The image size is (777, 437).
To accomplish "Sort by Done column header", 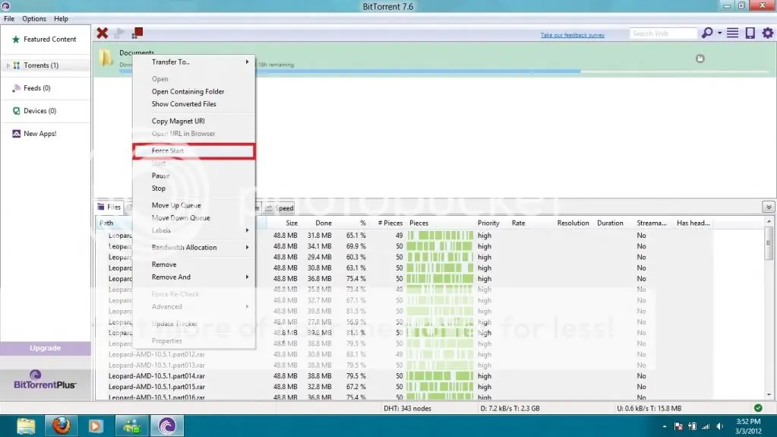I will [x=324, y=223].
